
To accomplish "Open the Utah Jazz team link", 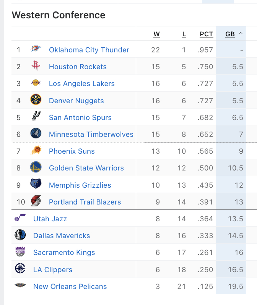I will pos(50,219).
